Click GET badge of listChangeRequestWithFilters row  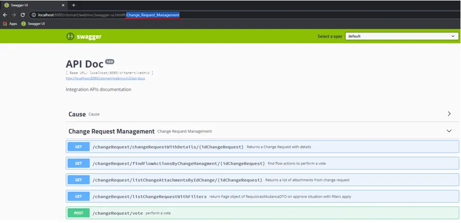[79, 197]
